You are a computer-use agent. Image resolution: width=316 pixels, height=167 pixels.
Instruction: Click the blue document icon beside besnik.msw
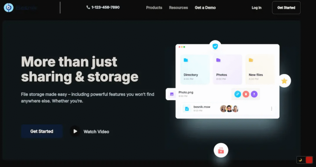coord(187,109)
